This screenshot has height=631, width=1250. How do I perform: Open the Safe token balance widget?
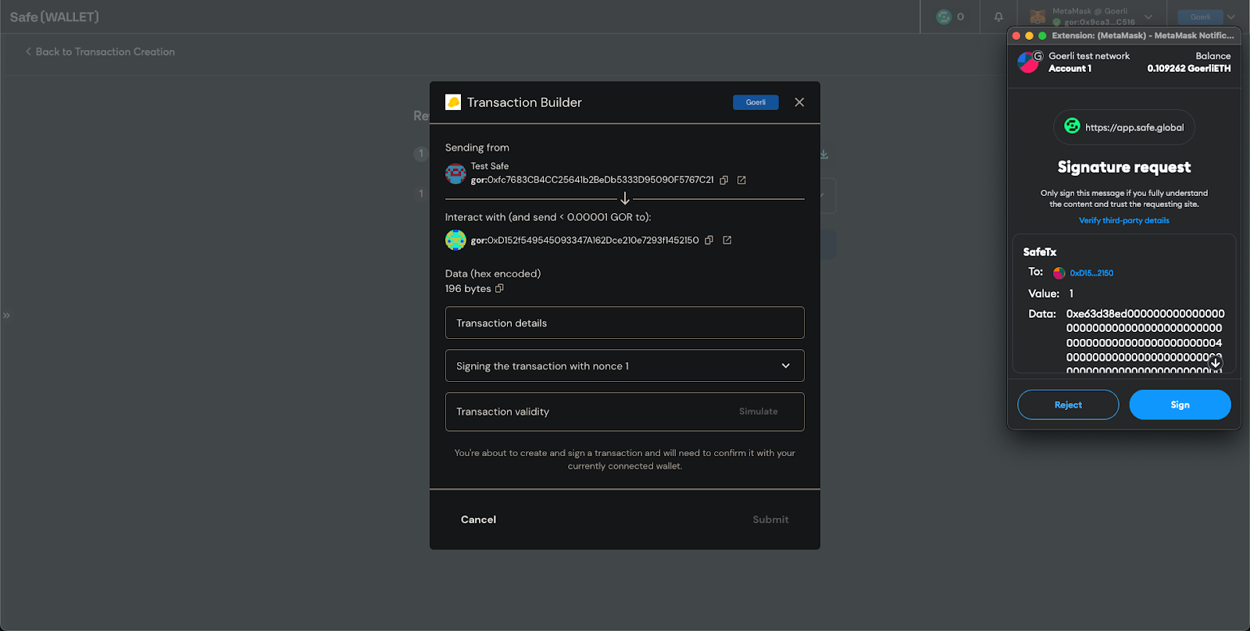tap(950, 16)
